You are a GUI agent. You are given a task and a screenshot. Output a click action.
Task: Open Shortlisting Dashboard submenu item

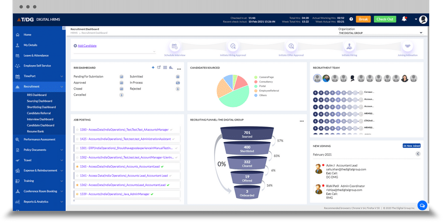coord(41,108)
